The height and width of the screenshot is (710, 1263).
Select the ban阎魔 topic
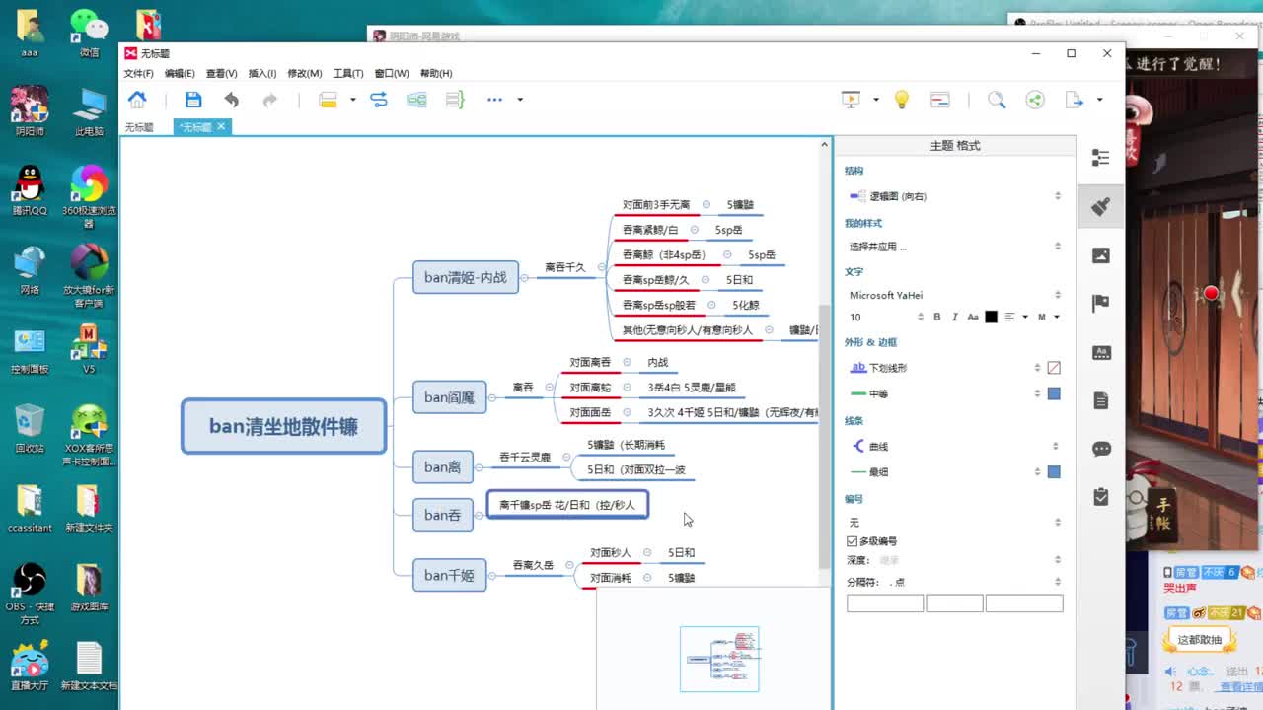[x=450, y=398]
